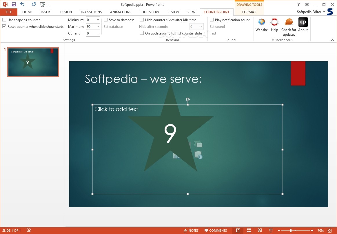The image size is (337, 234).
Task: Open the Current value dropdown arrow
Action: (x=98, y=33)
